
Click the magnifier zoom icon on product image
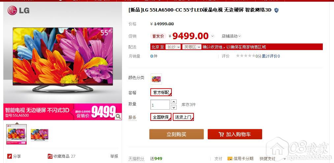[x=118, y=116]
